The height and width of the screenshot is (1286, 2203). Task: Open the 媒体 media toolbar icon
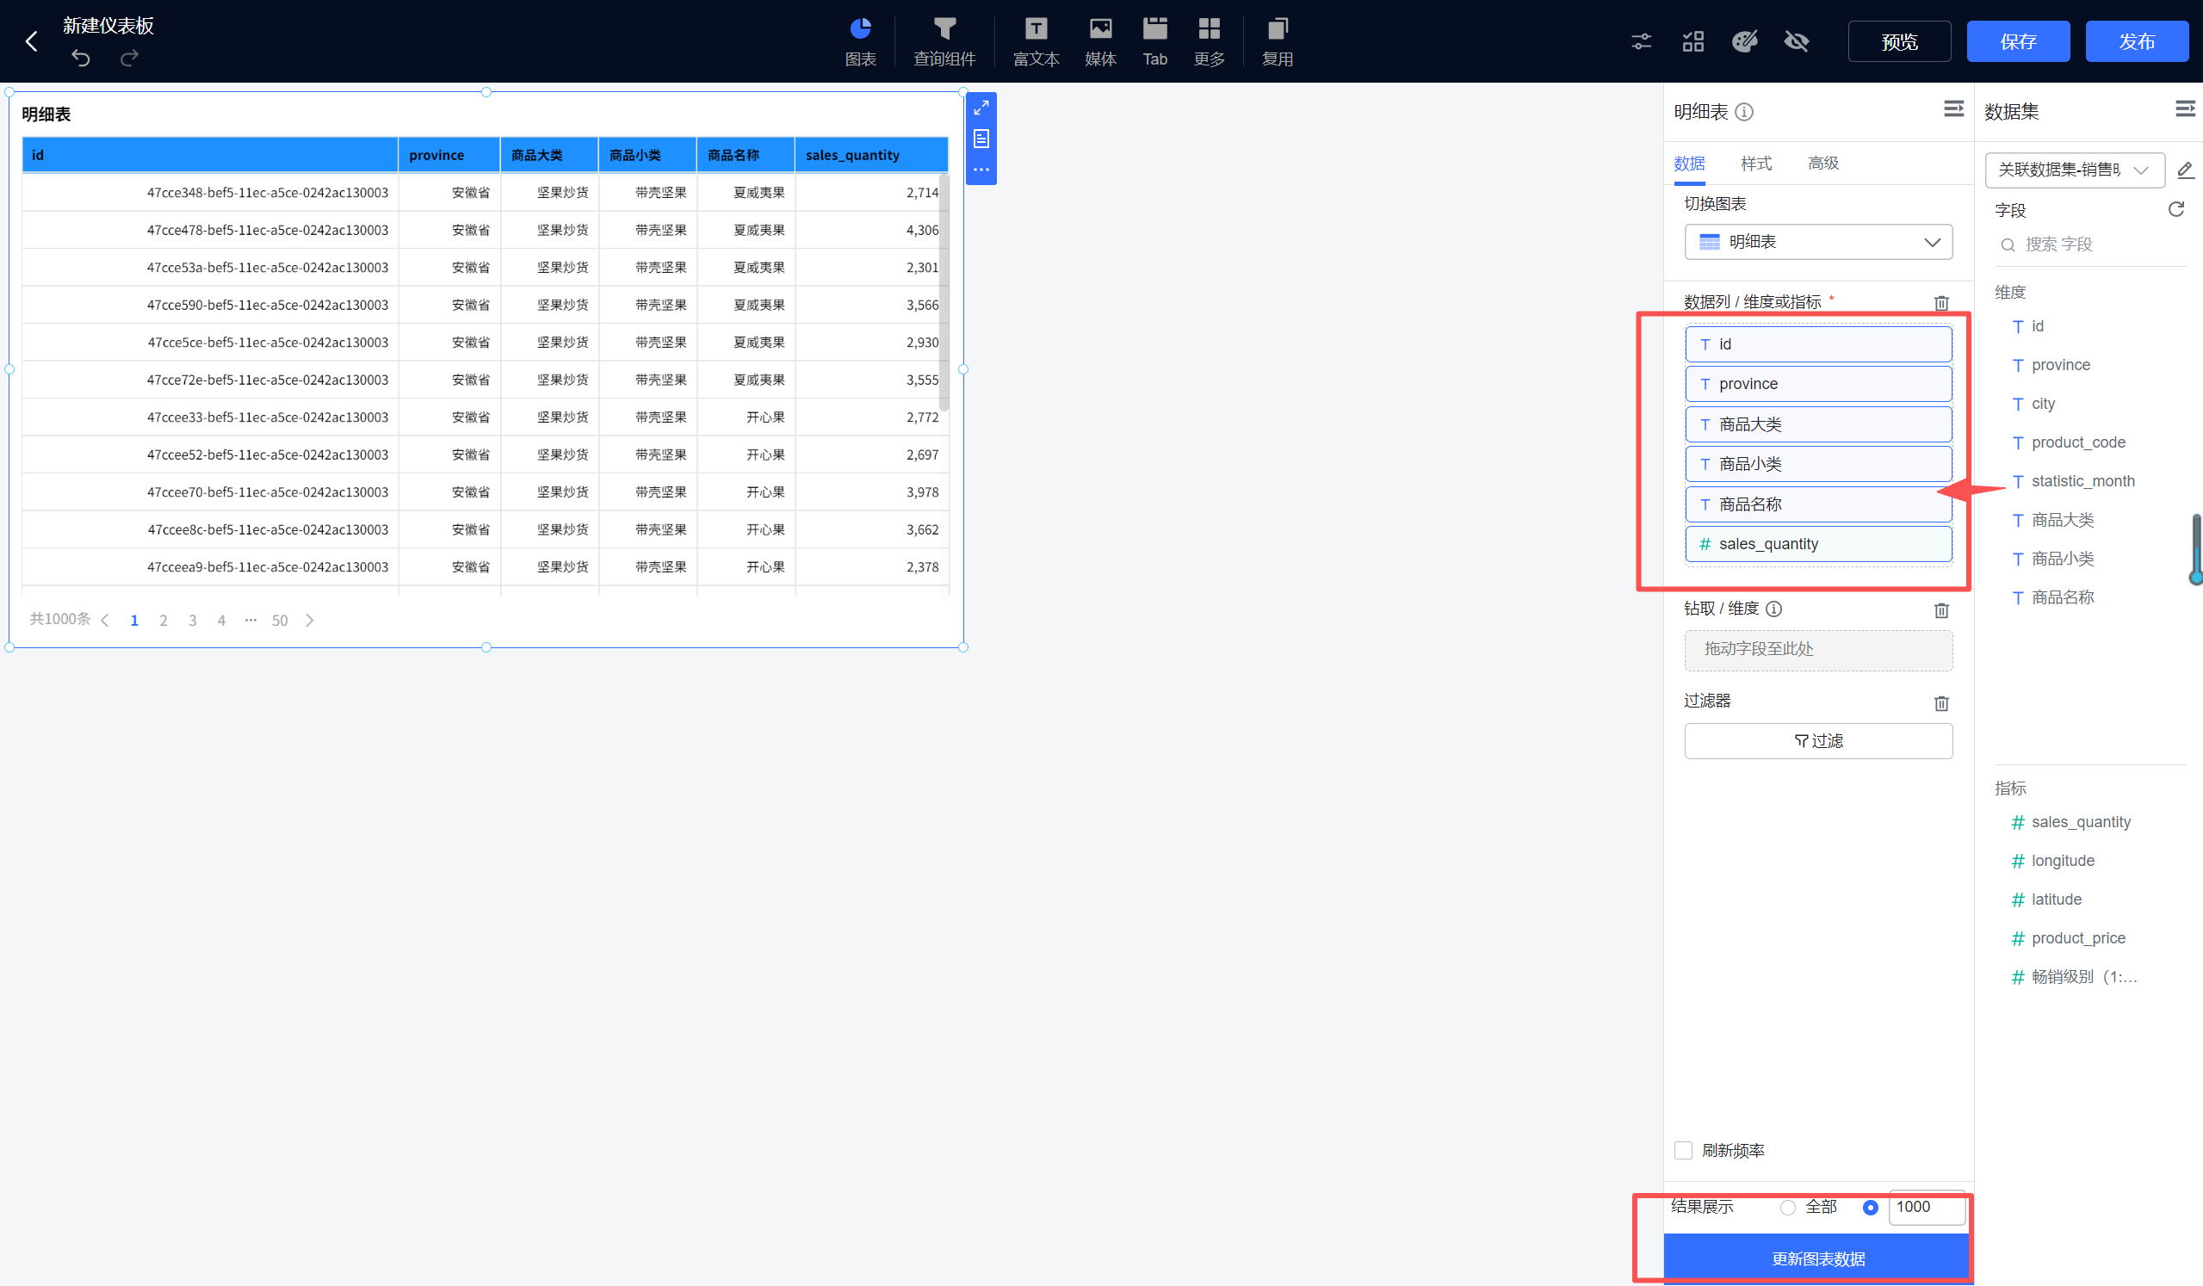1099,40
